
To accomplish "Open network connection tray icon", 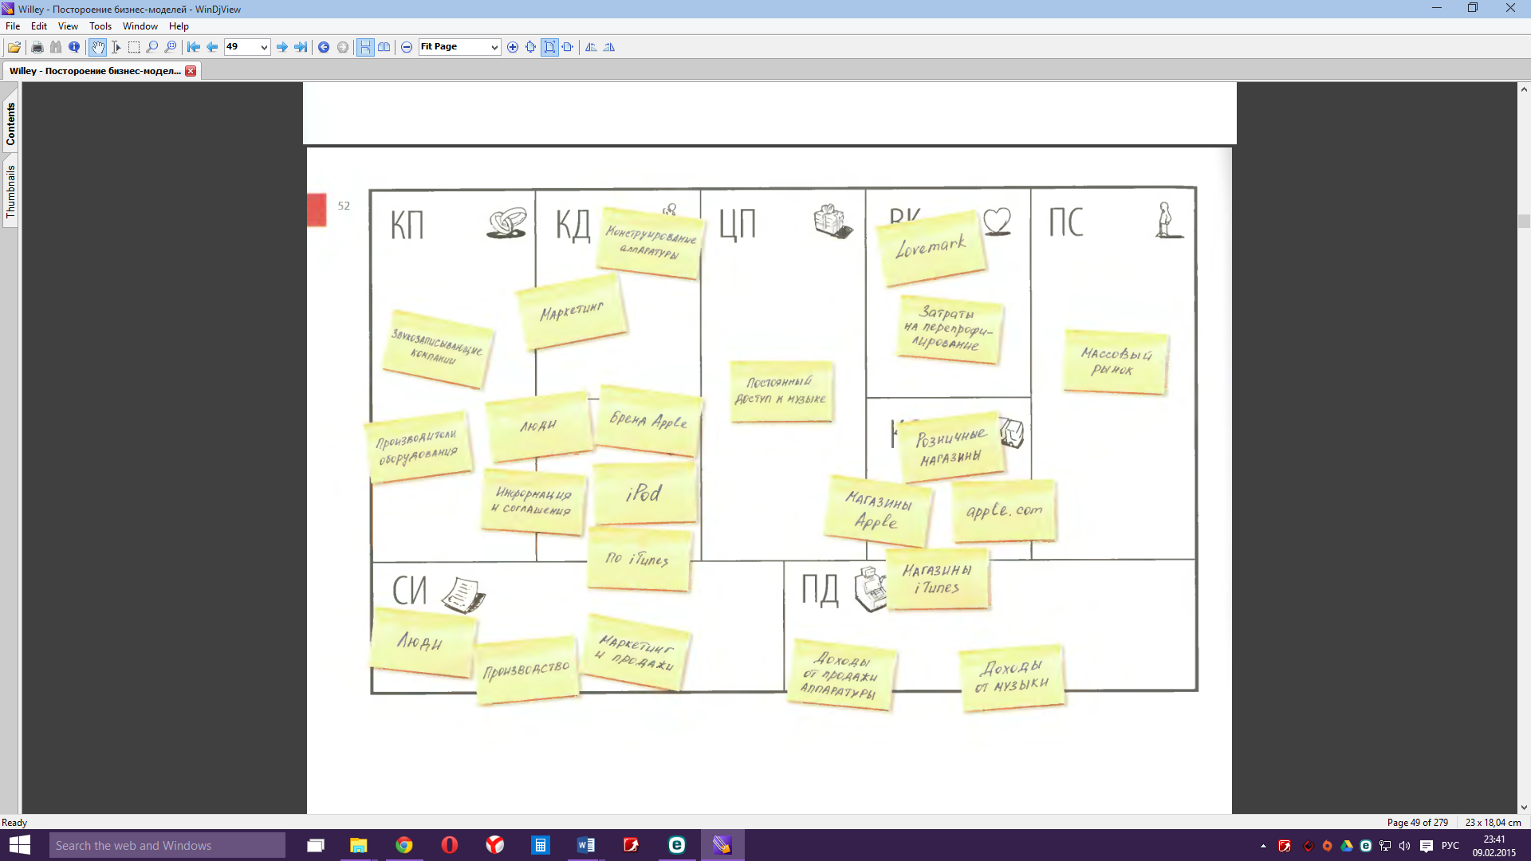I will tap(1385, 846).
